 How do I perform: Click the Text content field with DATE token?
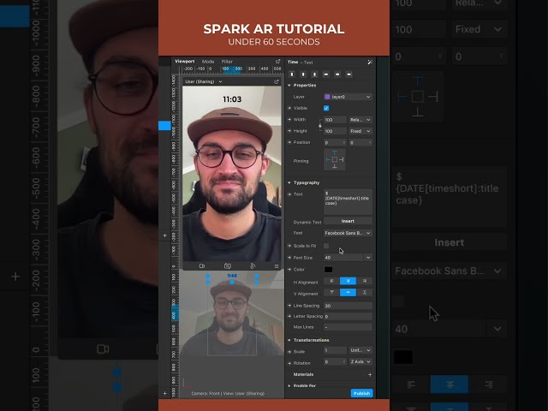348,202
